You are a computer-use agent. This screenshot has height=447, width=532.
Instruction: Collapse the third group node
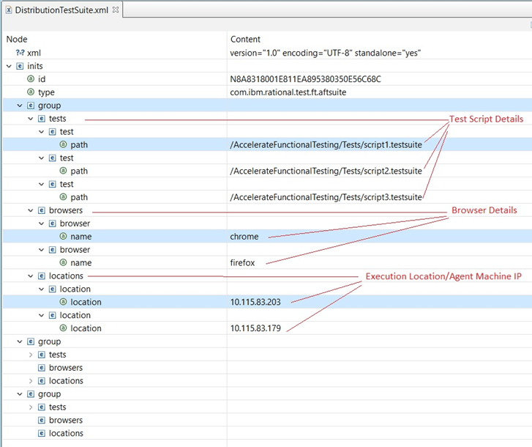tap(20, 394)
